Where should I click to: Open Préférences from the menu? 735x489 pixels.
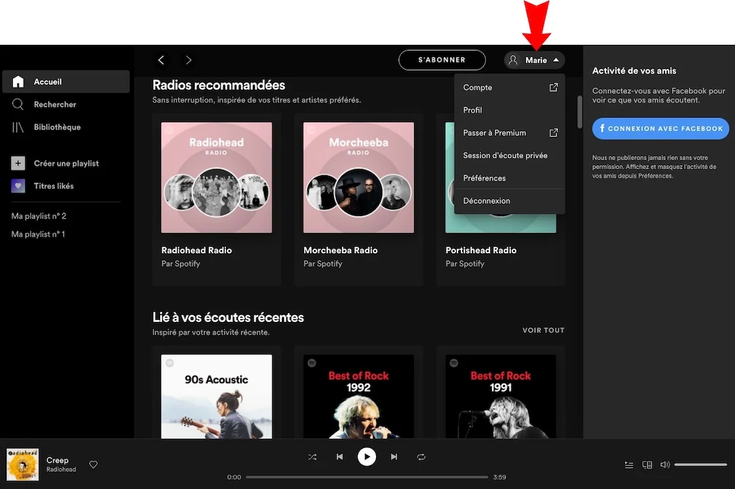(510, 178)
